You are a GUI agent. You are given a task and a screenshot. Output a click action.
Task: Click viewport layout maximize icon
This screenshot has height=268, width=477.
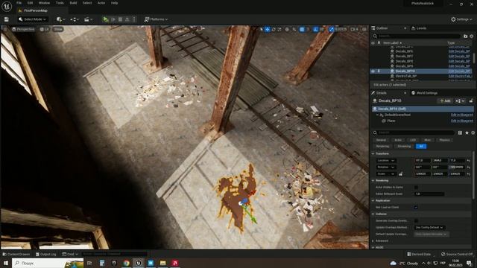click(364, 30)
